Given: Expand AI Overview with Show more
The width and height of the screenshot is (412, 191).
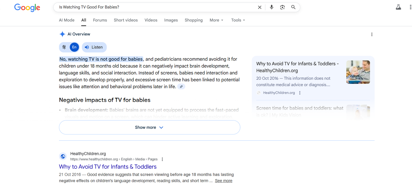Looking at the screenshot, I should [x=149, y=128].
